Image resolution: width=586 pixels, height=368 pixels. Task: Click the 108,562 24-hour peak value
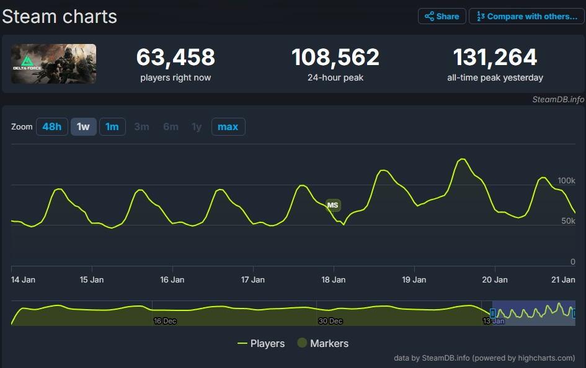(x=335, y=57)
